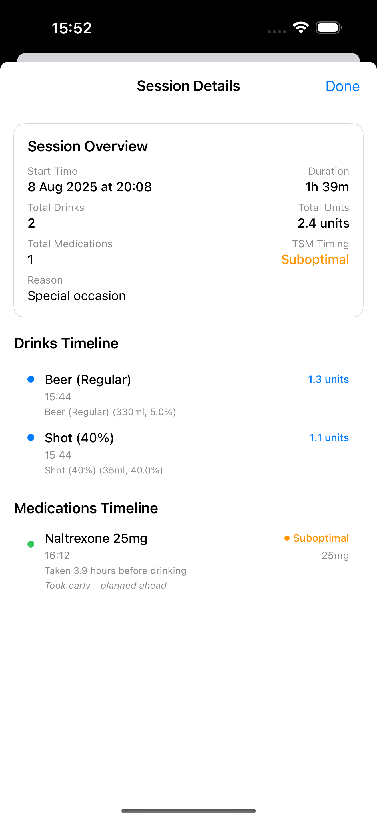The width and height of the screenshot is (377, 820).
Task: Tap the Wi-Fi status icon
Action: pyautogui.click(x=301, y=28)
